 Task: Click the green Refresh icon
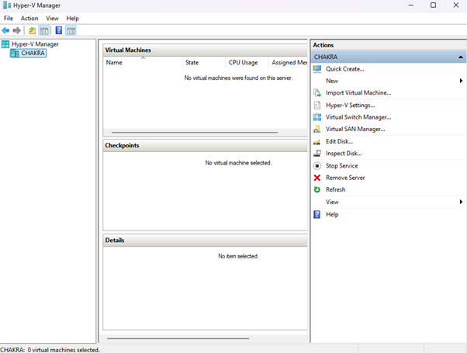pos(317,189)
